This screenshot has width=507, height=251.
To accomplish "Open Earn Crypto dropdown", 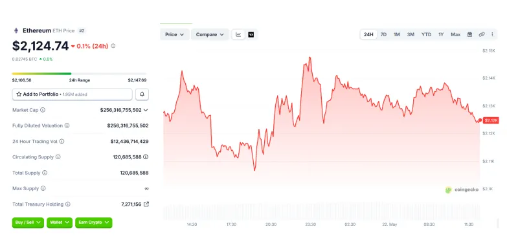I will point(94,223).
